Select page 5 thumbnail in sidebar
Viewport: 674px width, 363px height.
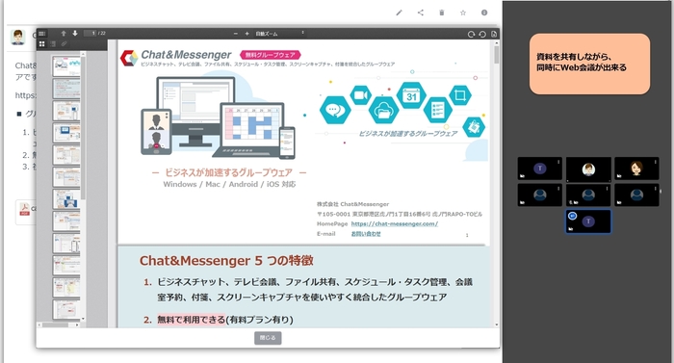[66, 155]
